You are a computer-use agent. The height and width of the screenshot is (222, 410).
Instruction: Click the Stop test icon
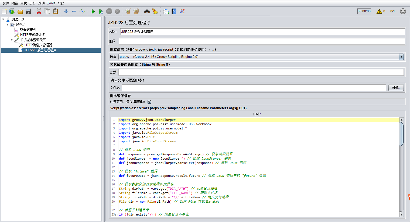tap(109, 11)
